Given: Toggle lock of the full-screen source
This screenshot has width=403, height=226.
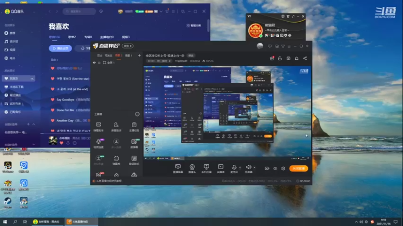Looking at the screenshot, I should [99, 62].
